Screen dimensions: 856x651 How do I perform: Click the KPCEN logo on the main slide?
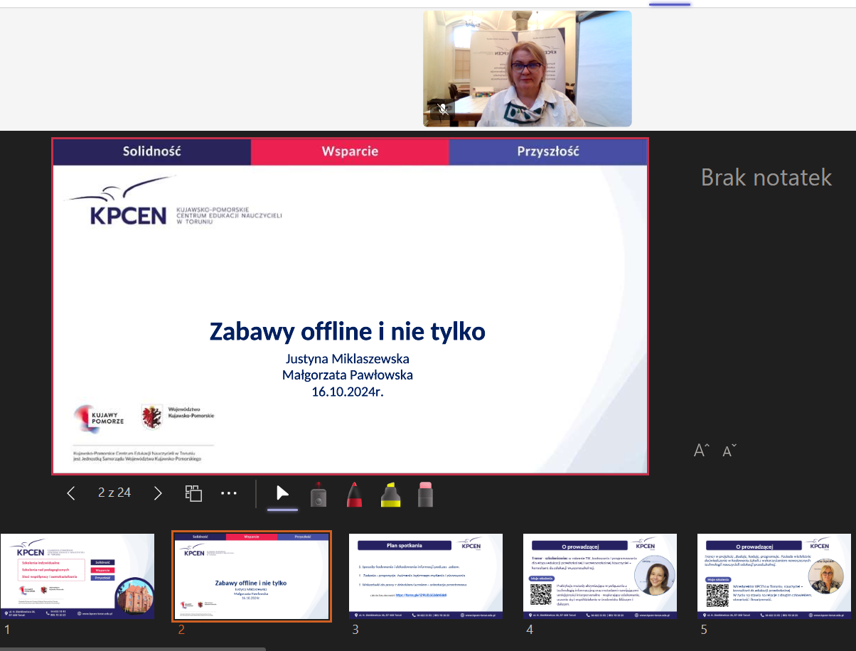coord(172,203)
